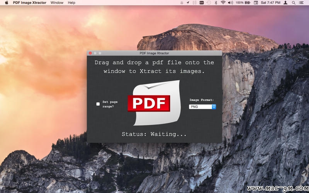Open Notification Center list icon

[301, 3]
